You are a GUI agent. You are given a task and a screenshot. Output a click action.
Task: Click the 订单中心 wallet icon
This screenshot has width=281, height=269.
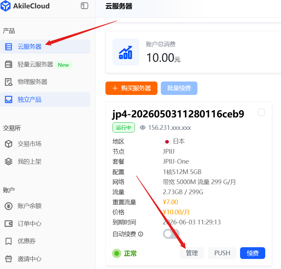8,223
